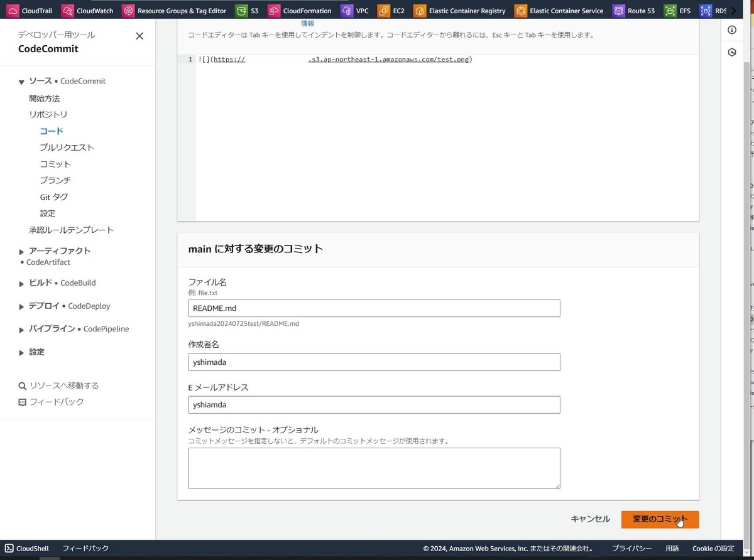Open the info panel icon on right edge
The height and width of the screenshot is (560, 754).
pyautogui.click(x=732, y=30)
